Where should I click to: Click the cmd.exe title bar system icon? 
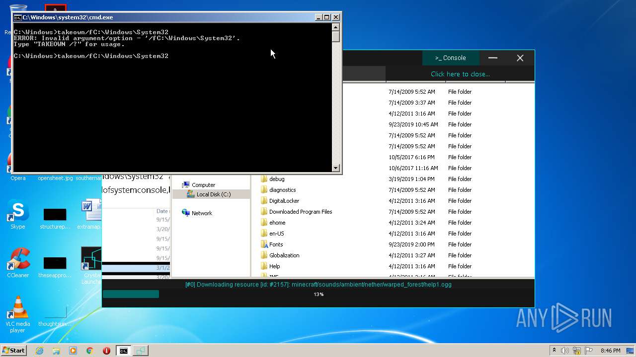coord(17,17)
